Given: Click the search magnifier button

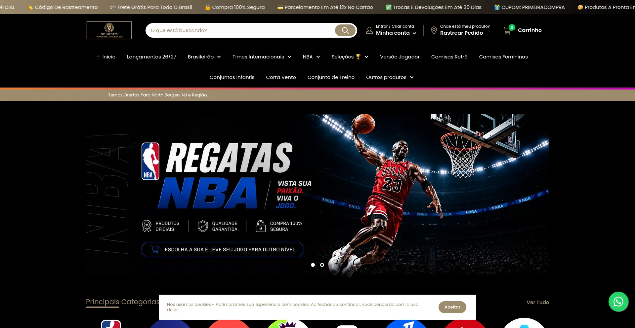Looking at the screenshot, I should point(345,30).
